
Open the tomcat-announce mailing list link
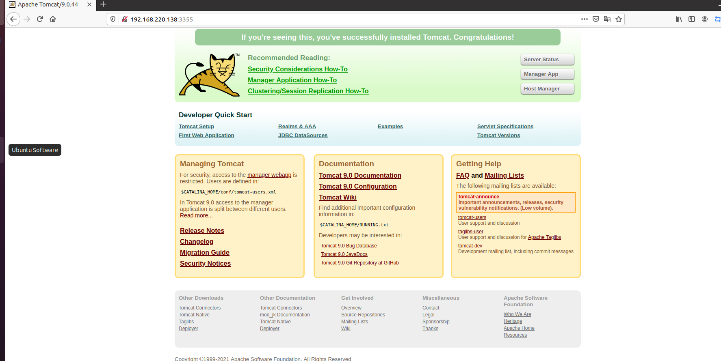coord(479,197)
